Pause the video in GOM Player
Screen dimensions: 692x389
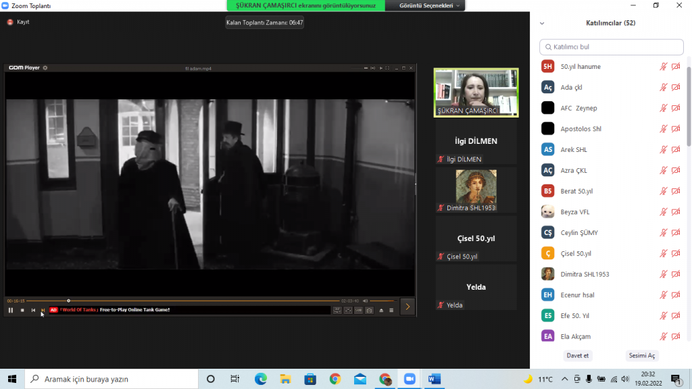11,310
